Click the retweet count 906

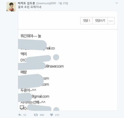pos(42,115)
